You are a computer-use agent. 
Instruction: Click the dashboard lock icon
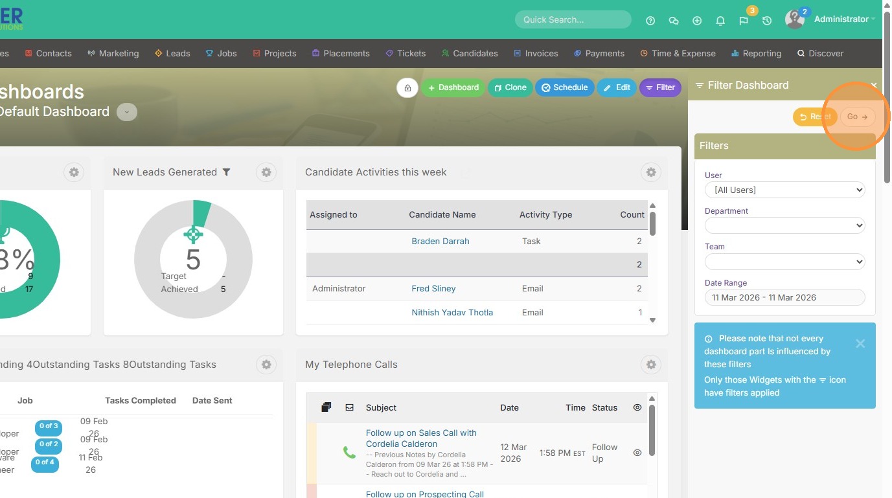pos(407,87)
